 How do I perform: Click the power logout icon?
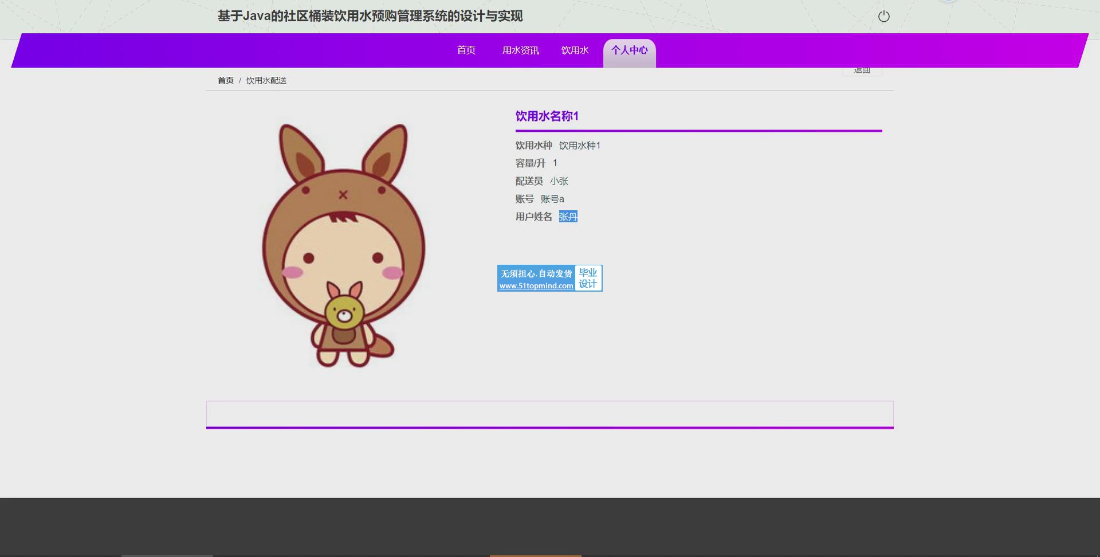883,17
